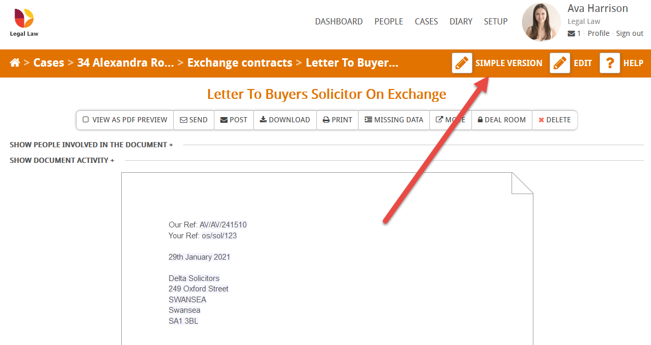Open the Missing Data panel
This screenshot has height=345, width=651.
pos(394,120)
